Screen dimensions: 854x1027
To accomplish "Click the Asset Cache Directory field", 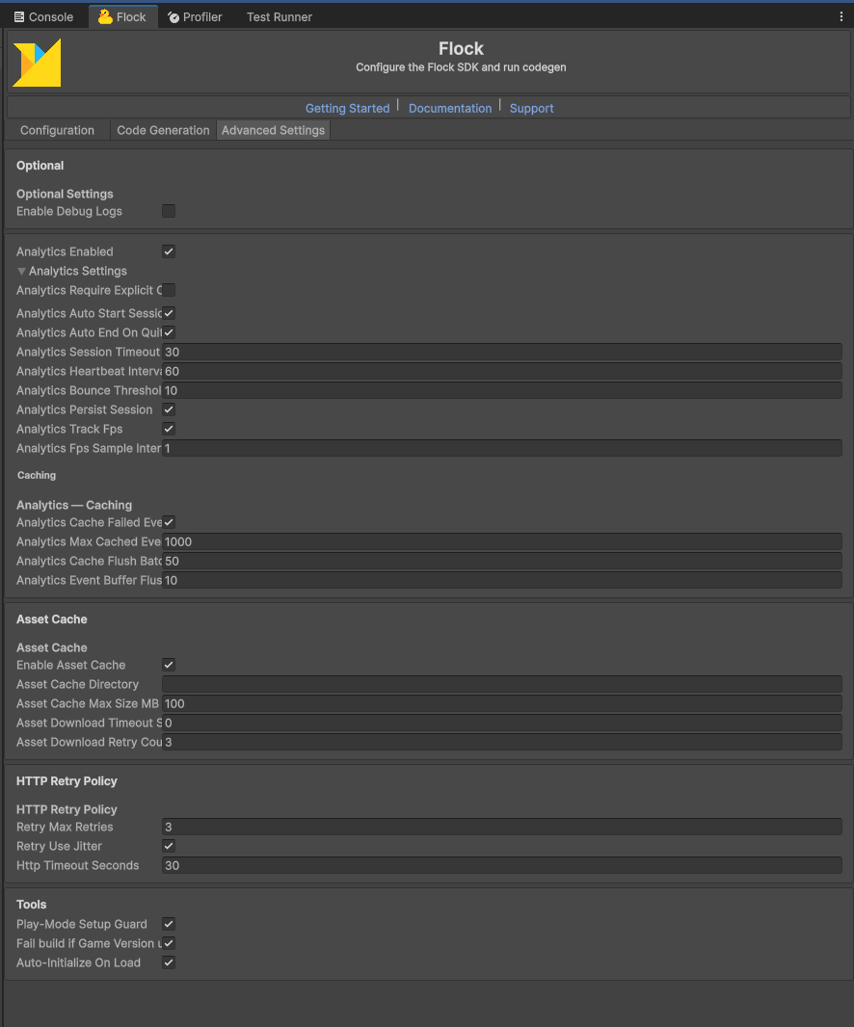I will [502, 684].
